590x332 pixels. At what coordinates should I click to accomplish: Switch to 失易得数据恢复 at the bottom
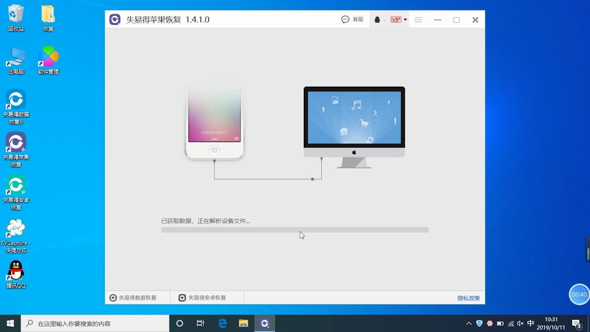(x=134, y=297)
